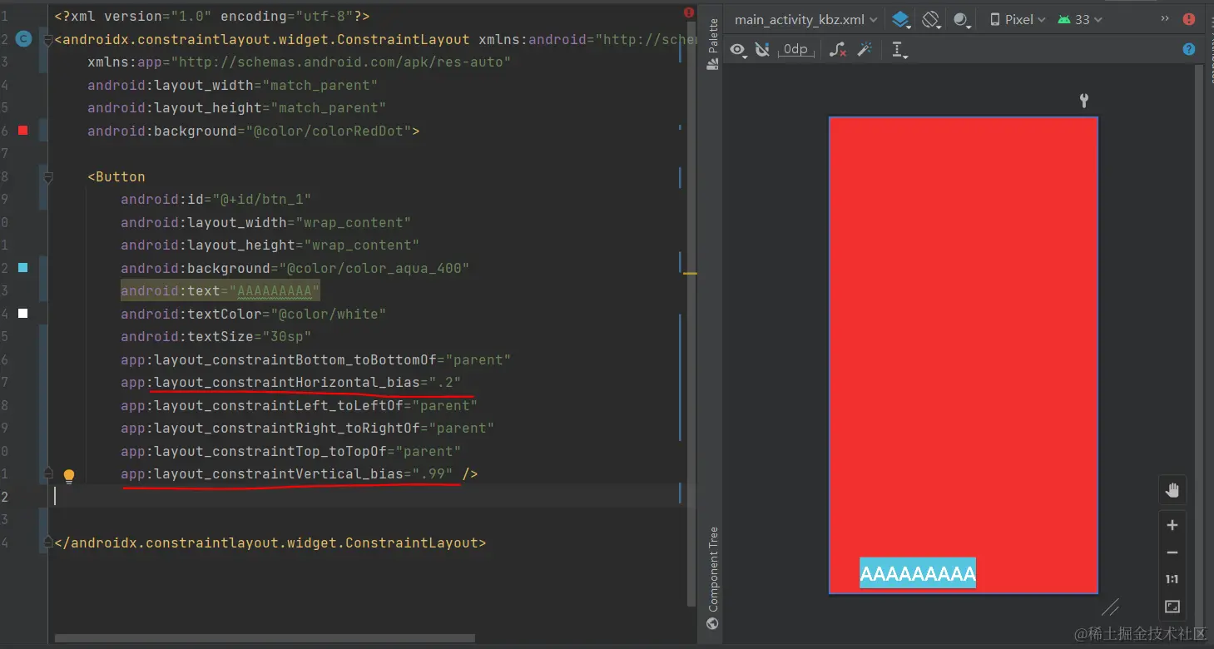Open the design surface layers selector

[900, 19]
